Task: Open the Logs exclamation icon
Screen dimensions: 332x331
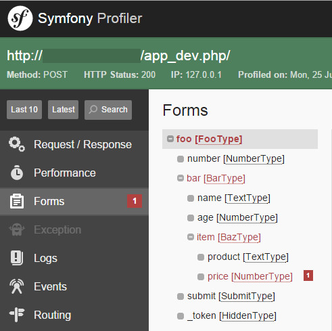Action: (17, 258)
